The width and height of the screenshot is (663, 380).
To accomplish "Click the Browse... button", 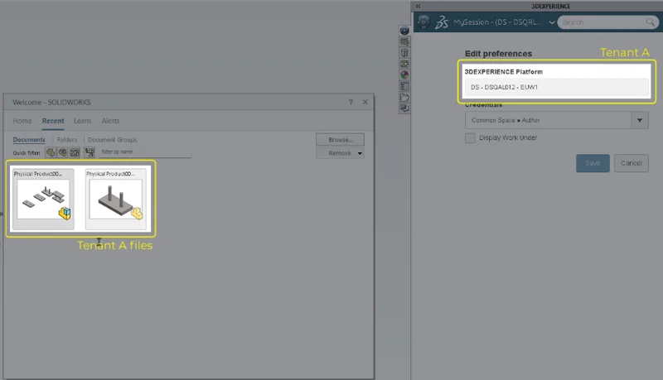I will tap(340, 140).
